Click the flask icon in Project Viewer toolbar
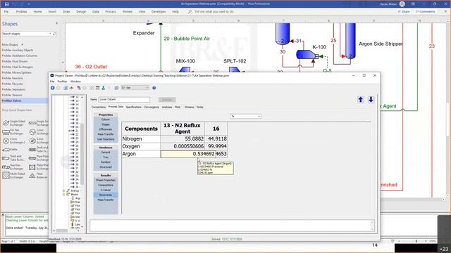This screenshot has height=253, width=451. coord(104,88)
